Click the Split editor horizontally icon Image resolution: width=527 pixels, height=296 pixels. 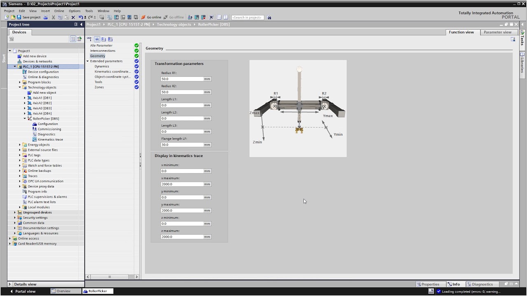tap(219, 17)
